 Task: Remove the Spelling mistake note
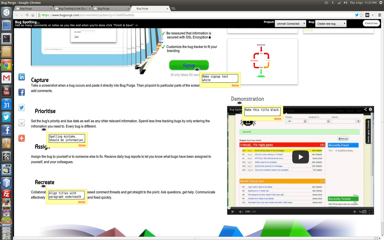82,145
